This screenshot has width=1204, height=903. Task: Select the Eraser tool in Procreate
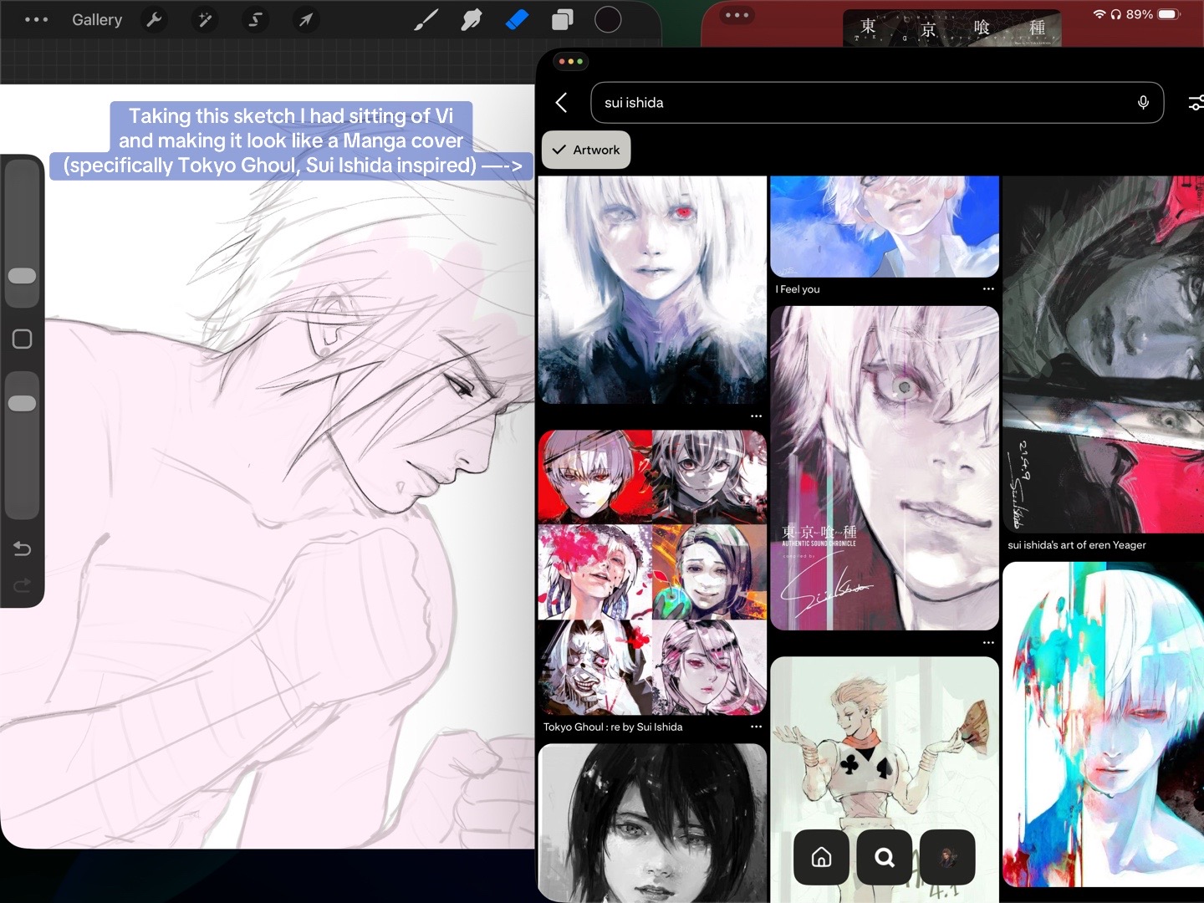pyautogui.click(x=518, y=19)
